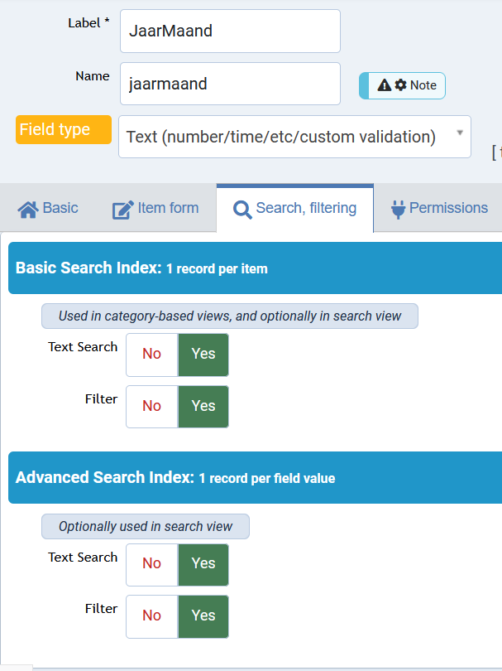The image size is (502, 671).
Task: Click the gear icon in Note button
Action: [400, 84]
